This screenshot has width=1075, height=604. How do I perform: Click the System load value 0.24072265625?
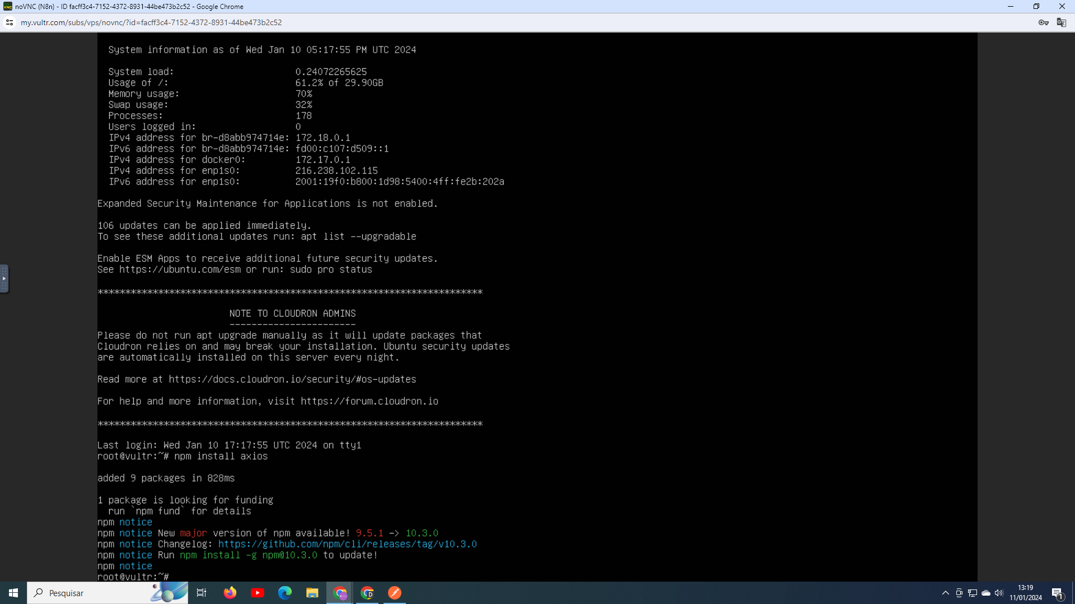331,72
